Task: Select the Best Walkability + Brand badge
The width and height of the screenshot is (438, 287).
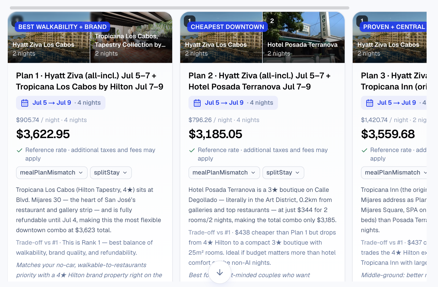Action: tap(62, 27)
